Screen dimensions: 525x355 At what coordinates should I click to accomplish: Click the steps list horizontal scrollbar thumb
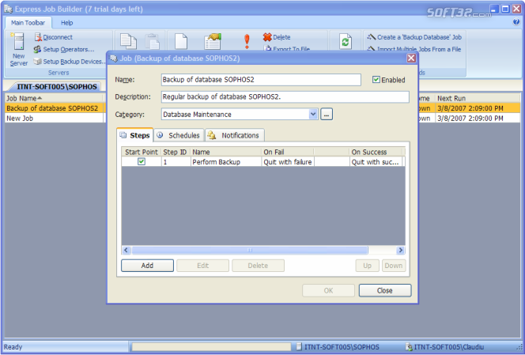250,250
